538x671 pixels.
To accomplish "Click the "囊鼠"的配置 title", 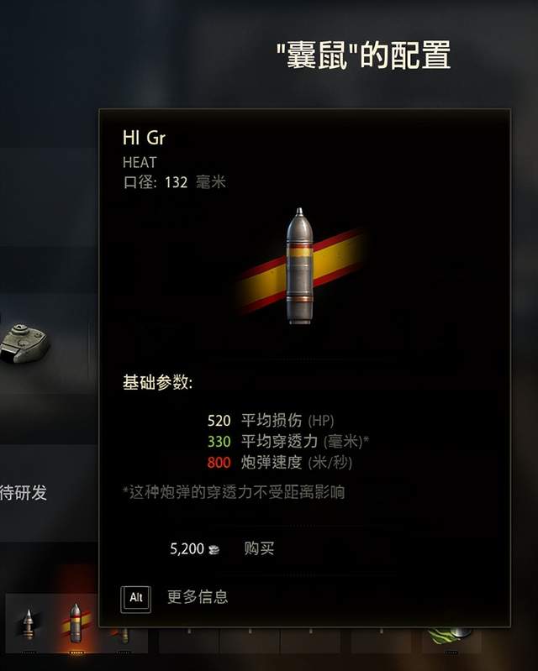I will pos(363,55).
